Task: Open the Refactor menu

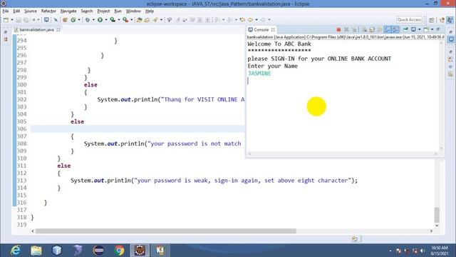Action: tap(48, 11)
